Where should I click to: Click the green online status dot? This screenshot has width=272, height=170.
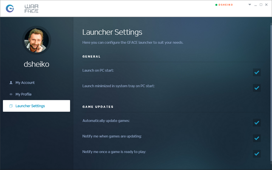[x=216, y=5]
